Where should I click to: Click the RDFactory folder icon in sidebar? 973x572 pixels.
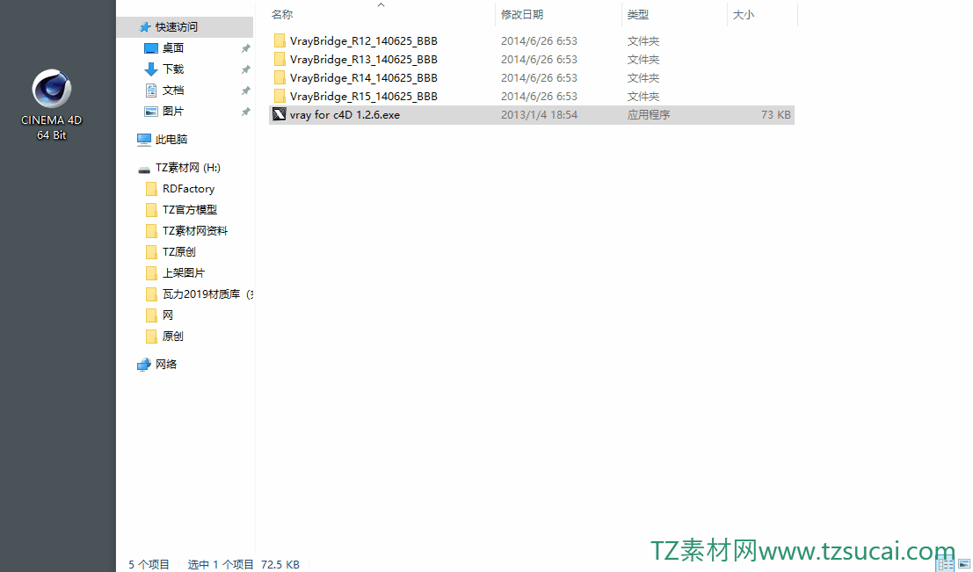151,189
